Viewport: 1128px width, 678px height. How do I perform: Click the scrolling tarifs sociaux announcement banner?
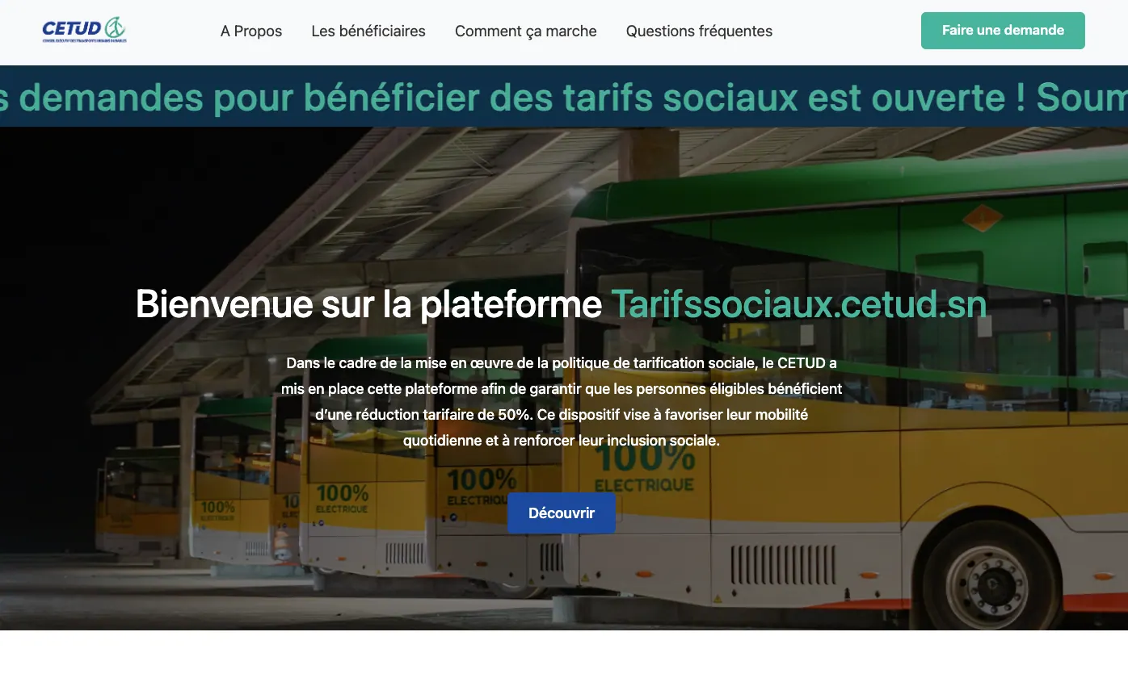(564, 97)
